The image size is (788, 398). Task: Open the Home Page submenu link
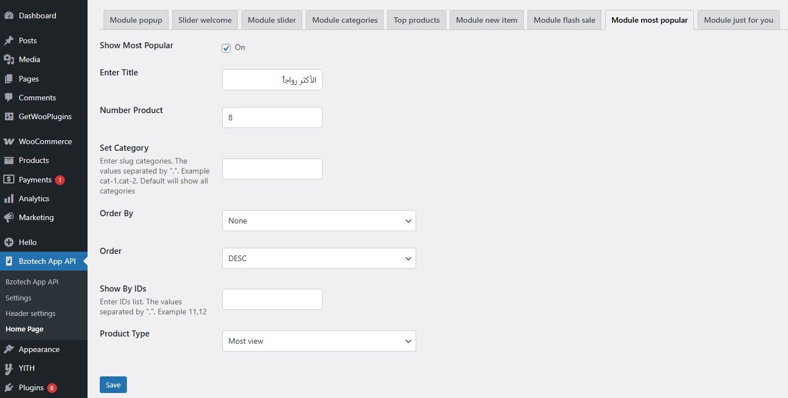pos(24,329)
